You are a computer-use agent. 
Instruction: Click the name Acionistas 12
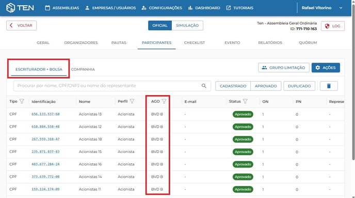90,127
